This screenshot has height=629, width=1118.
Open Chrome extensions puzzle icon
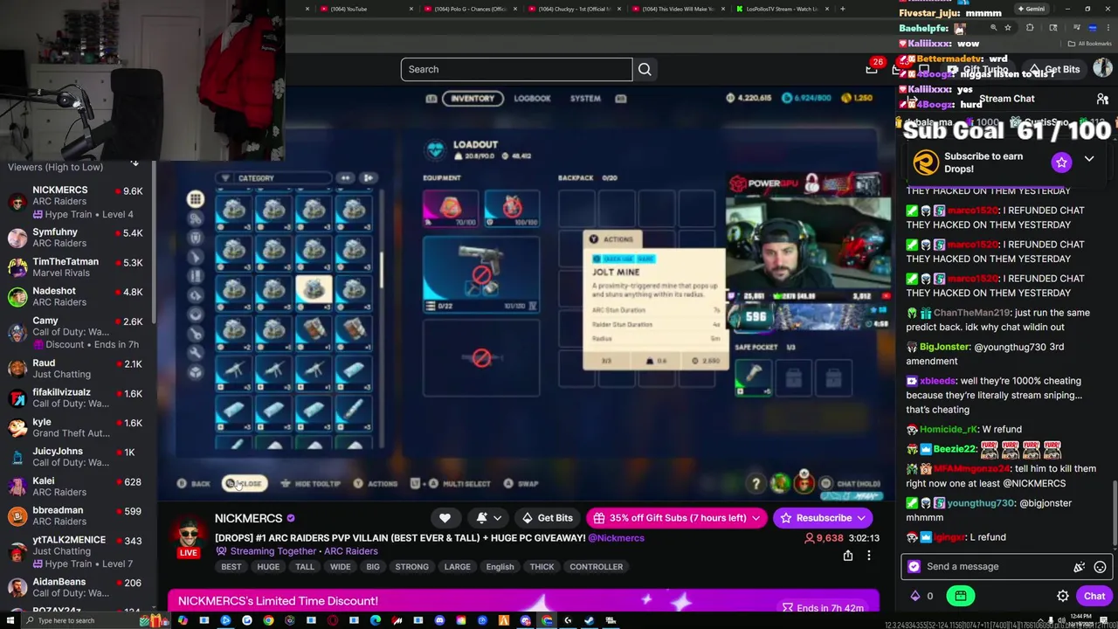(x=1030, y=28)
